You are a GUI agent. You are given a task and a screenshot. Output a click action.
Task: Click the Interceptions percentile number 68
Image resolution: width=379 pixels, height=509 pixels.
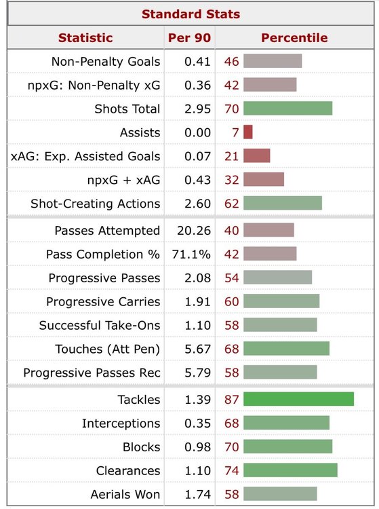pyautogui.click(x=231, y=423)
